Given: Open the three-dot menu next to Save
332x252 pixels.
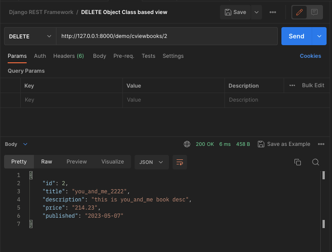Looking at the screenshot, I should click(273, 12).
